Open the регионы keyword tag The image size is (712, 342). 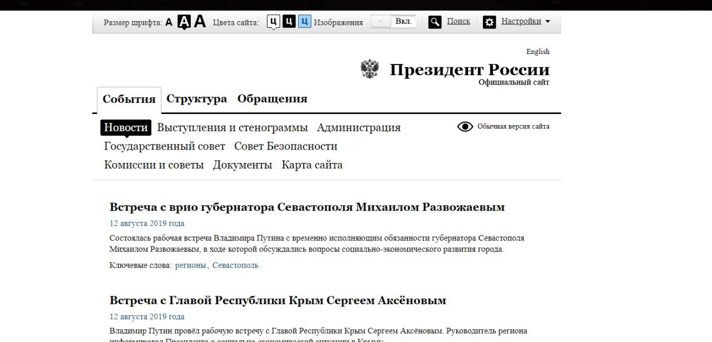tap(191, 265)
